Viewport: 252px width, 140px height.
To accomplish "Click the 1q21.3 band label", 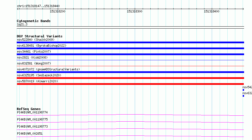I will pyautogui.click(x=22, y=25).
